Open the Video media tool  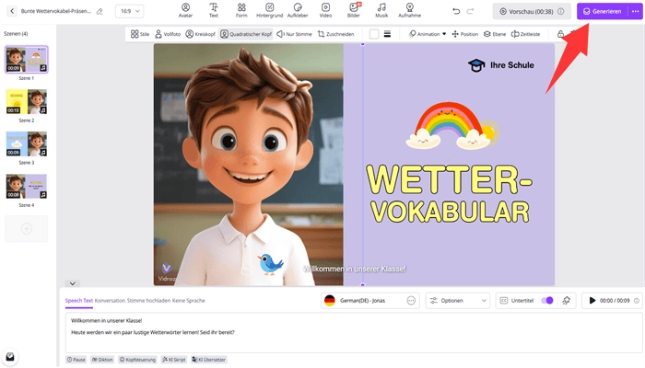(x=325, y=10)
